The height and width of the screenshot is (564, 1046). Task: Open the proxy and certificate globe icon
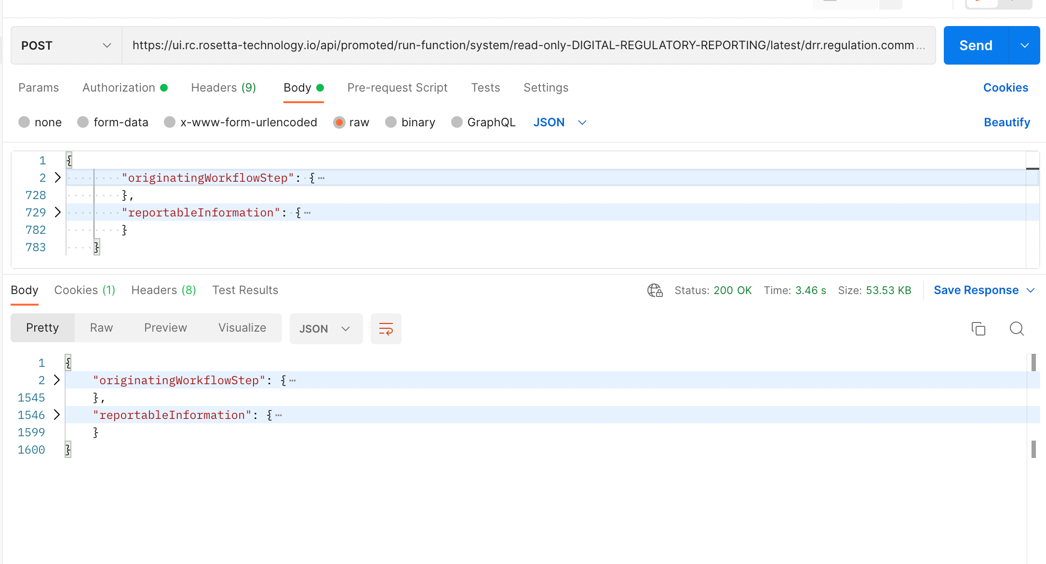pyautogui.click(x=654, y=290)
